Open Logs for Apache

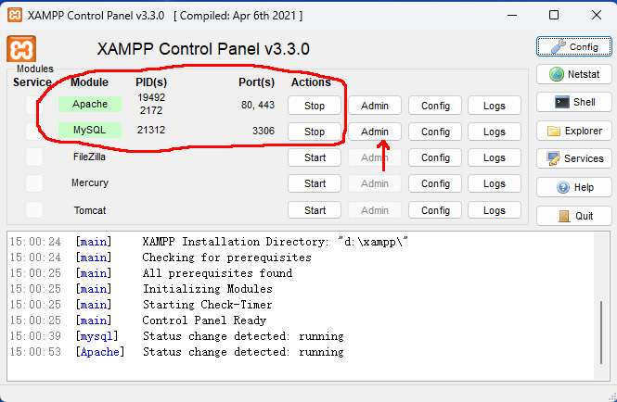point(495,106)
